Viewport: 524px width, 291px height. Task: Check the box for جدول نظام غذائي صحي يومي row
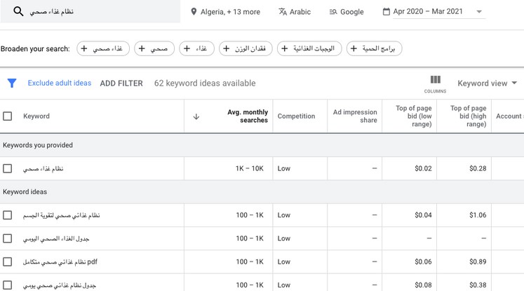click(x=7, y=285)
